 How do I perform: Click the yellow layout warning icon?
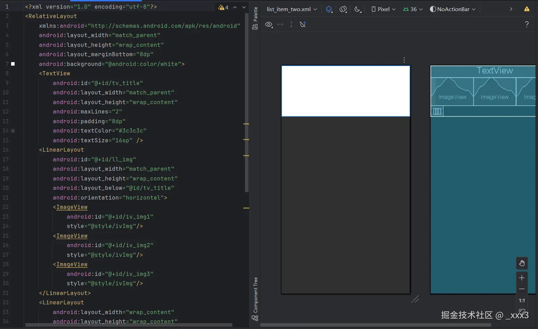527,9
